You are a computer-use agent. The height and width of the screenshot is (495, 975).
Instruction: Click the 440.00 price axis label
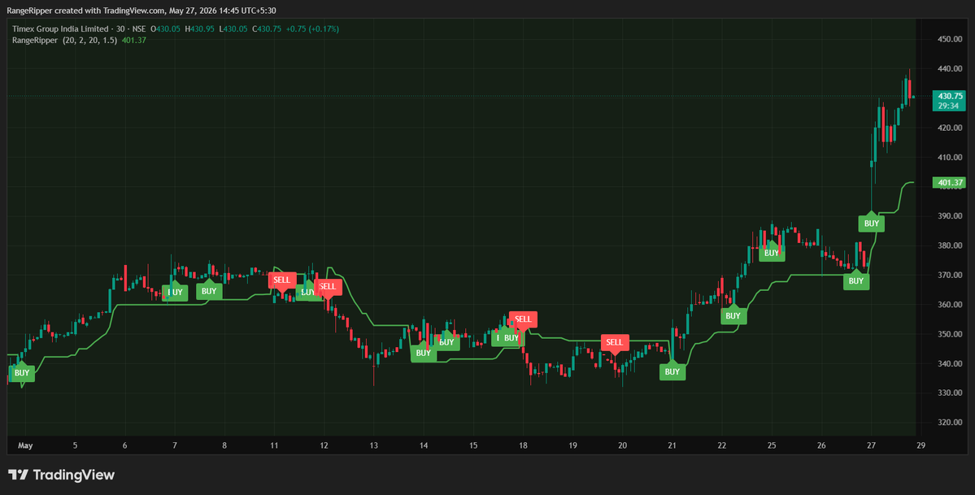(950, 69)
